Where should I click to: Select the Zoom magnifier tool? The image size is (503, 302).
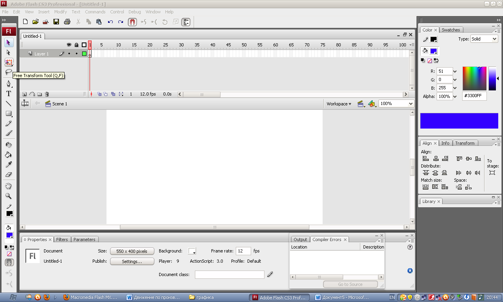pos(9,196)
